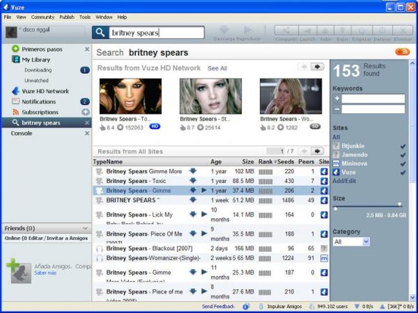This screenshot has width=418, height=313.
Task: Click the upper Size slider handle
Action: click(x=399, y=204)
